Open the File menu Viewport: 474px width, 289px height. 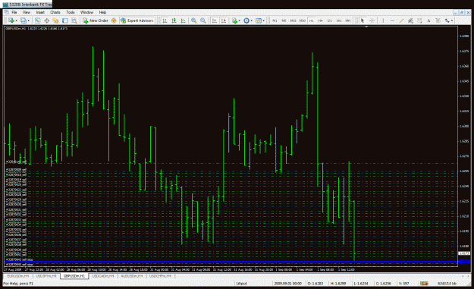tap(14, 12)
